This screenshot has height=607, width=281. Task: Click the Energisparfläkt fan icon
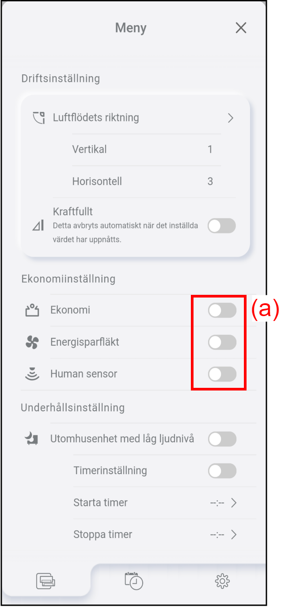coord(32,342)
